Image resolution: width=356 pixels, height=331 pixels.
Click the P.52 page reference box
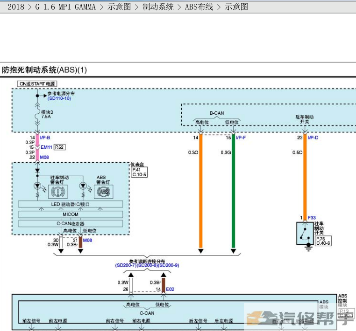[x=60, y=147]
